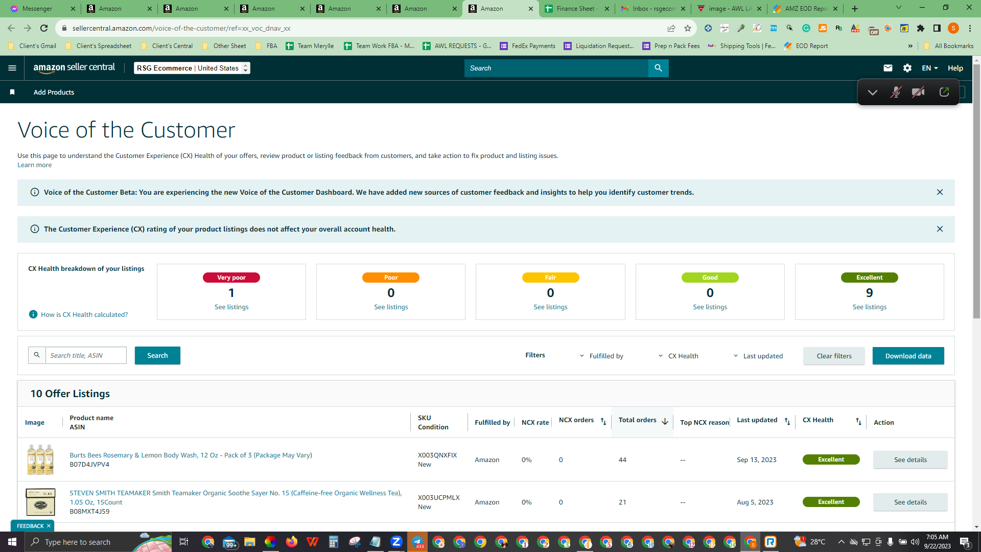
Task: Toggle the disabled camera in meeting overlay
Action: (x=918, y=92)
